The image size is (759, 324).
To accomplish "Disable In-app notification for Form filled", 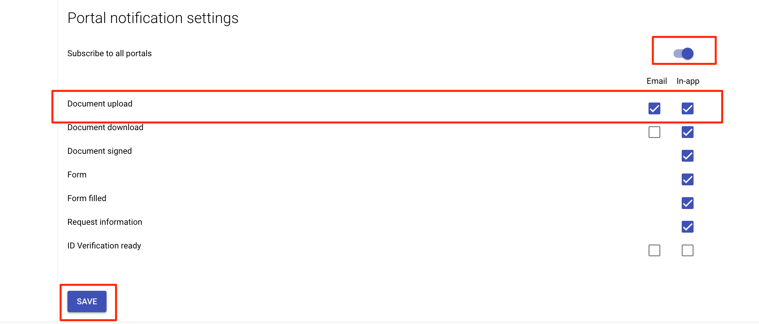I will coord(687,203).
